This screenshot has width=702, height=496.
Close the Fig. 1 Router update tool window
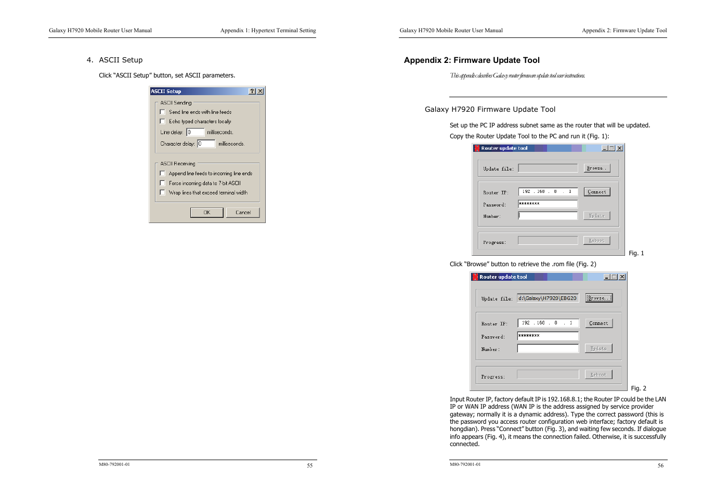619,148
